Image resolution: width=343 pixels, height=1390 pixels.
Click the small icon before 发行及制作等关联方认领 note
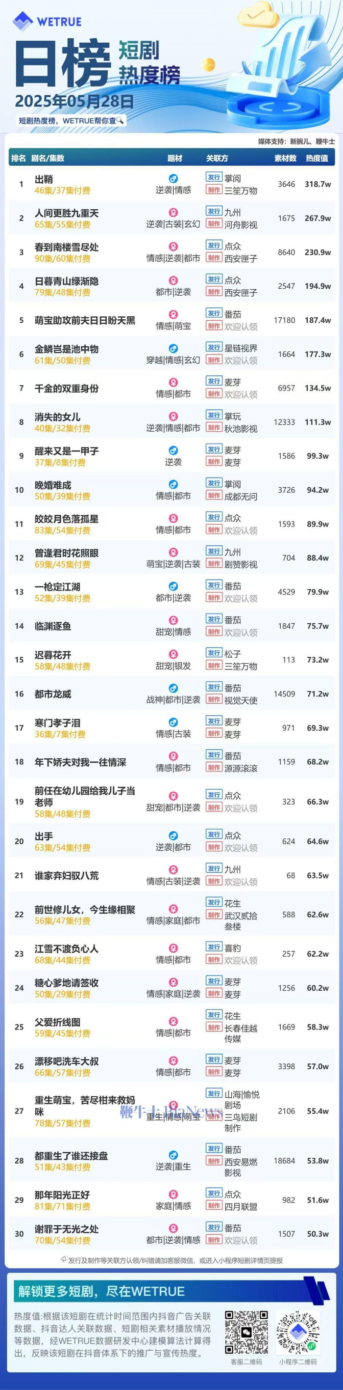(x=64, y=1260)
